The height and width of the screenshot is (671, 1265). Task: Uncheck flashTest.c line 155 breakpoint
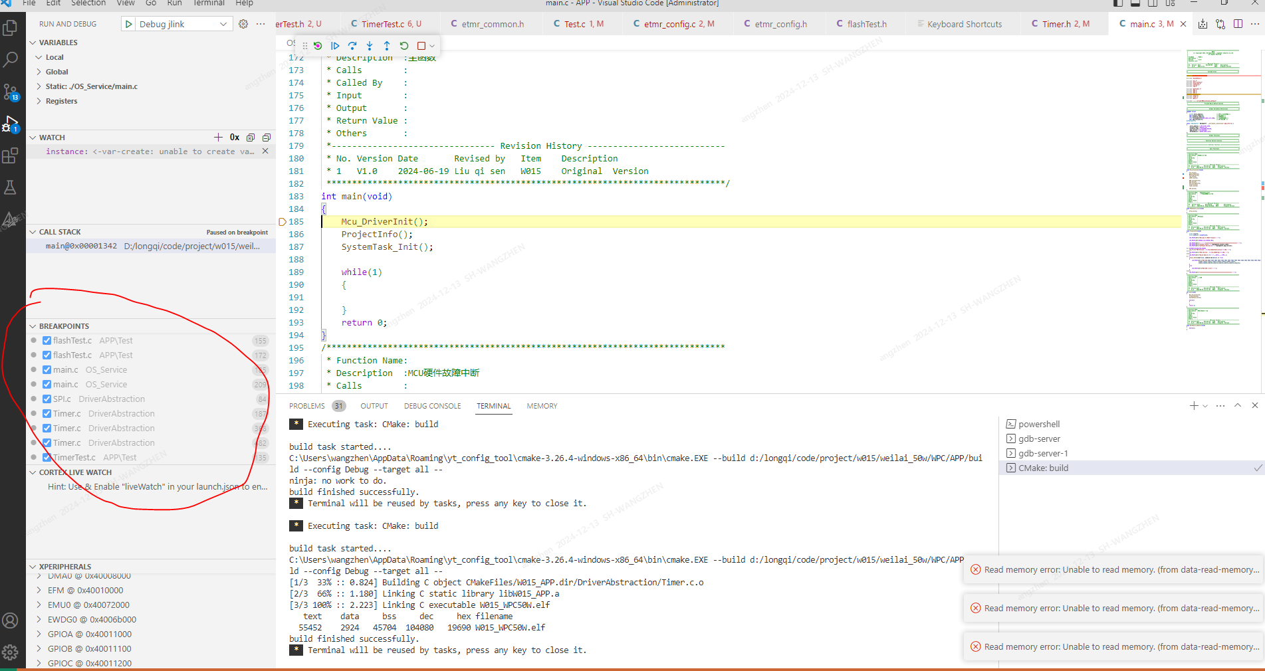click(47, 340)
